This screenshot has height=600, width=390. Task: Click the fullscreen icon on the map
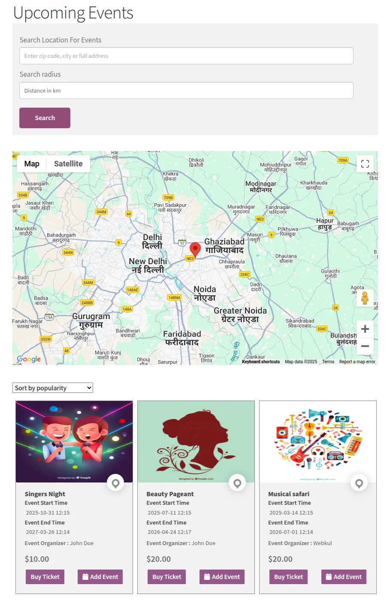(365, 163)
